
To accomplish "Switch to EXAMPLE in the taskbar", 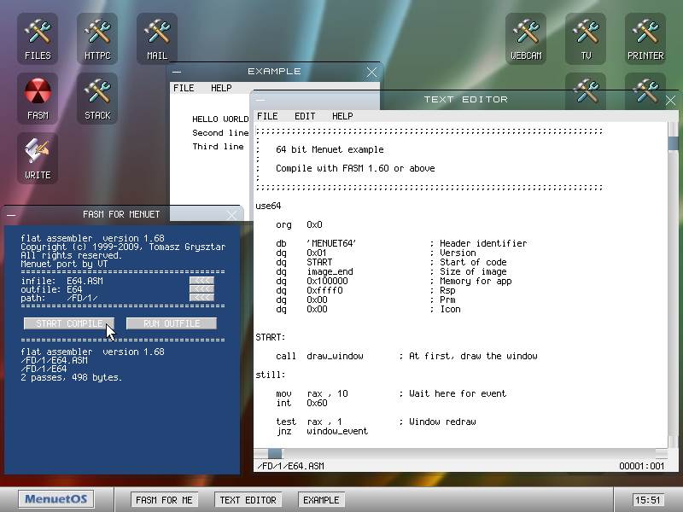I will point(321,500).
